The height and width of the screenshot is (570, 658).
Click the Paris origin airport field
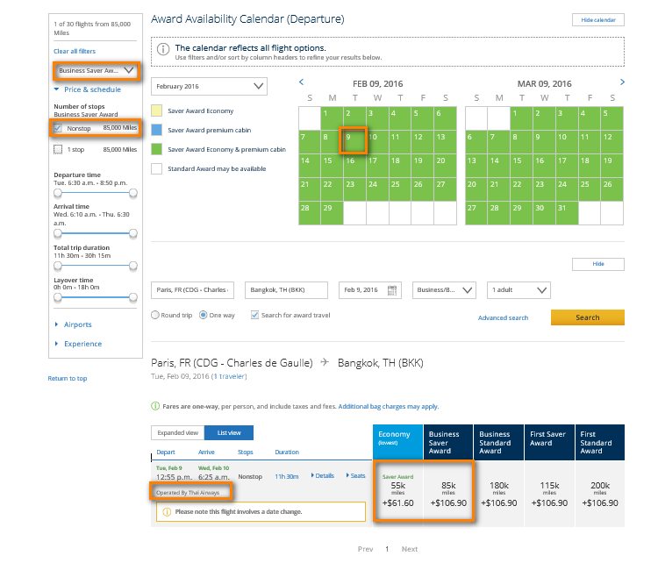pos(191,290)
